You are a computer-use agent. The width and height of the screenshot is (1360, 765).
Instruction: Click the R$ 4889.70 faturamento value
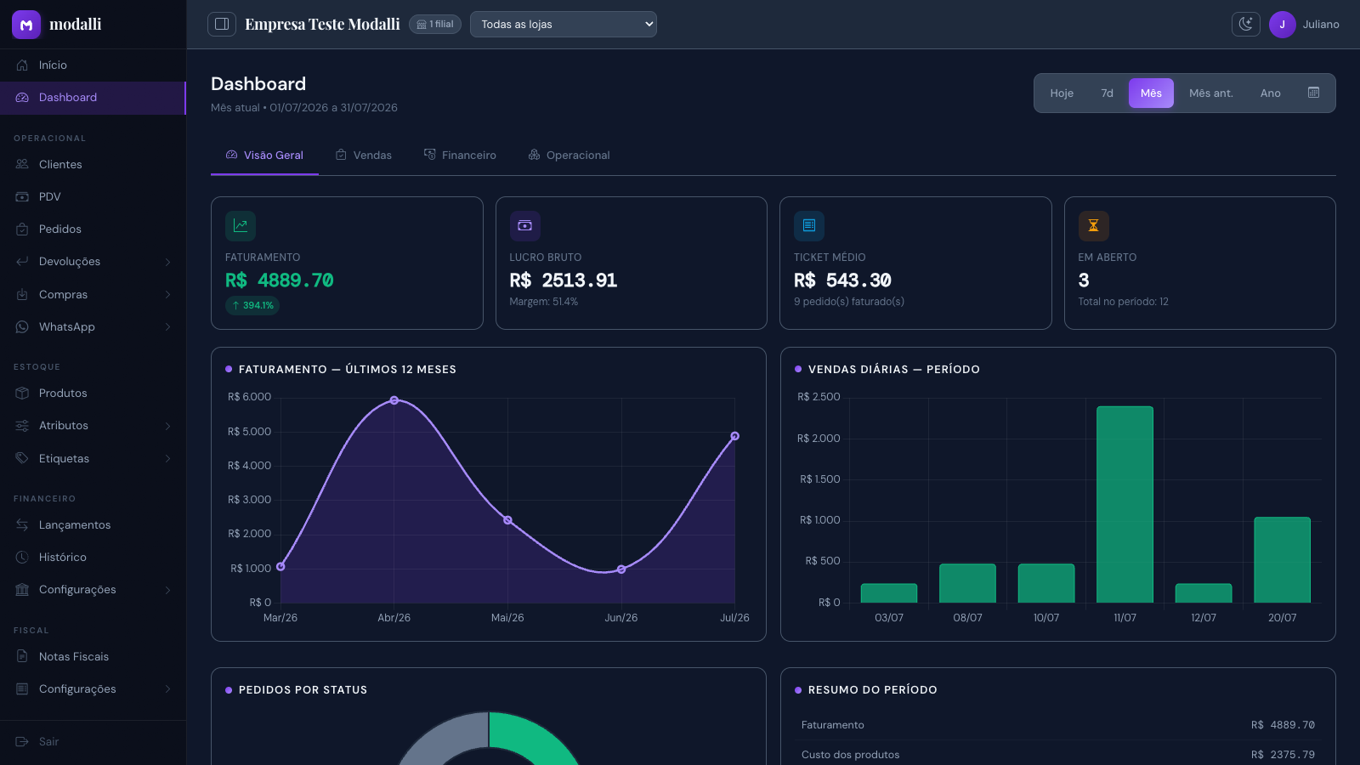click(279, 280)
